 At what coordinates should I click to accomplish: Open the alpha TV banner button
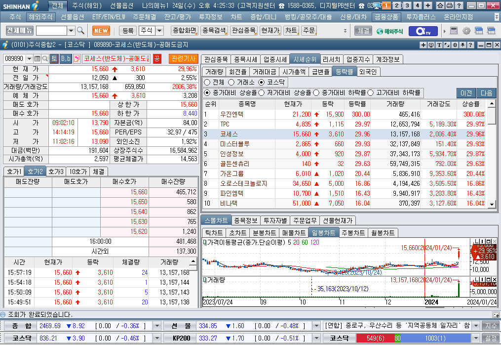pos(424,31)
